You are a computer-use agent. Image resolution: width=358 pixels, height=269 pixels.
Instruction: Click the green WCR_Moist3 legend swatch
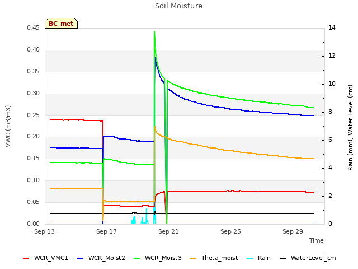pyautogui.click(x=136, y=259)
